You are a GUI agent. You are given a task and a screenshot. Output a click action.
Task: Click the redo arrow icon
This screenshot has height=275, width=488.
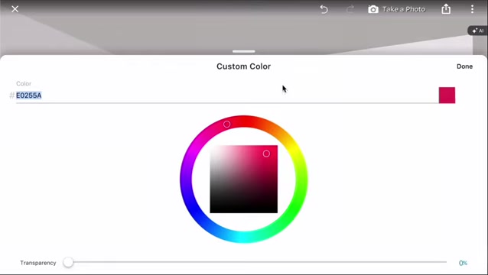pos(350,9)
